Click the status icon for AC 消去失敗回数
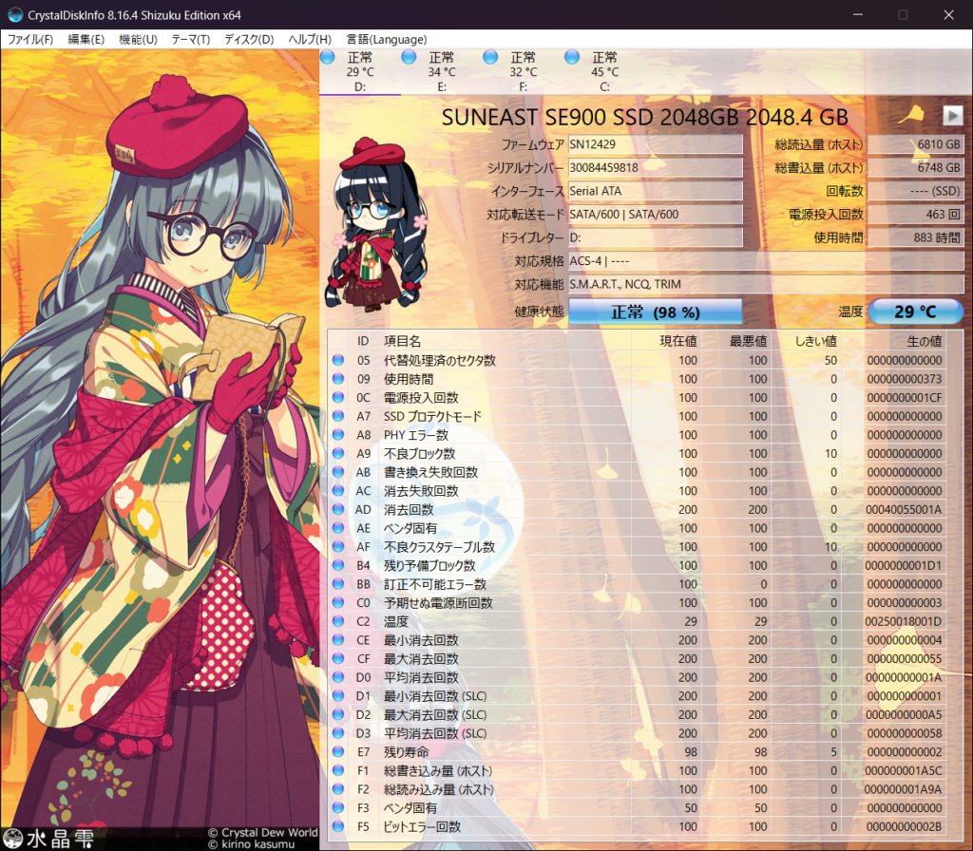Viewport: 973px width, 851px height. coord(338,491)
